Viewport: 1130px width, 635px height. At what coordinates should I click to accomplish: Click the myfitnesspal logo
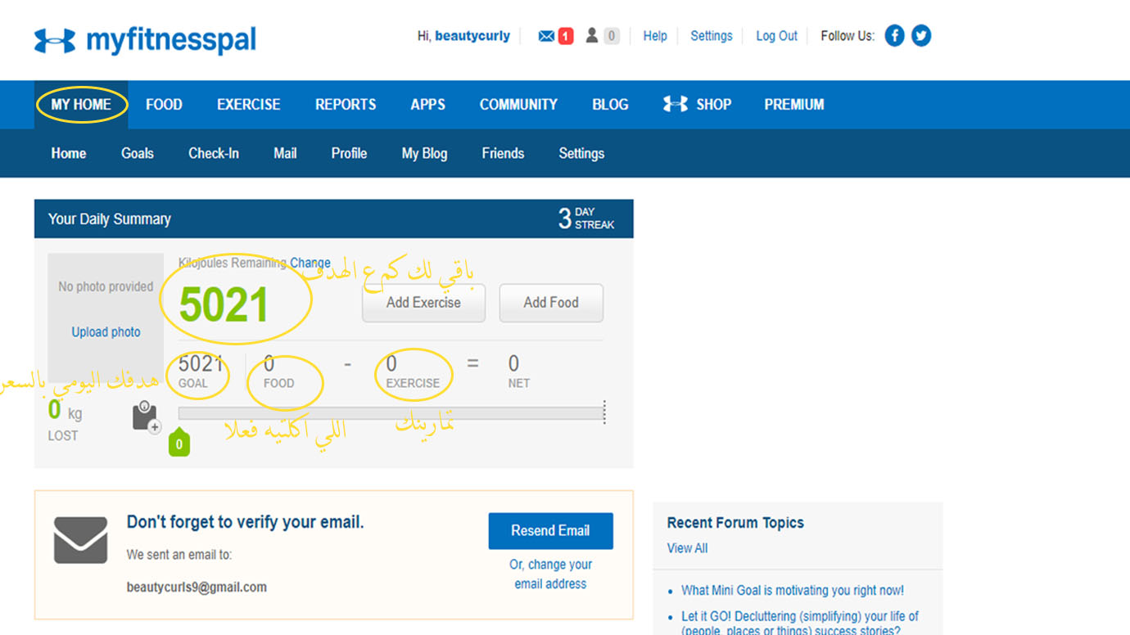click(145, 39)
